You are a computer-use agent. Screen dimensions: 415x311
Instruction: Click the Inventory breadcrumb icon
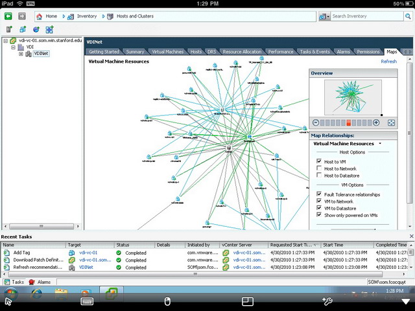click(71, 17)
